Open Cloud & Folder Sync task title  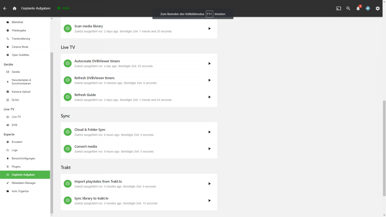(90, 130)
